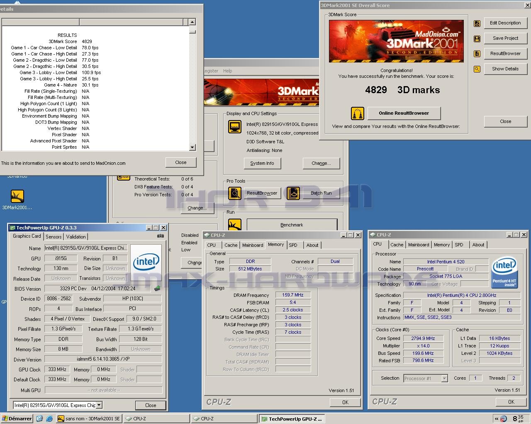531x424 pixels.
Task: Open the 3DMark2001 desktop shortcut
Action: [x=17, y=200]
